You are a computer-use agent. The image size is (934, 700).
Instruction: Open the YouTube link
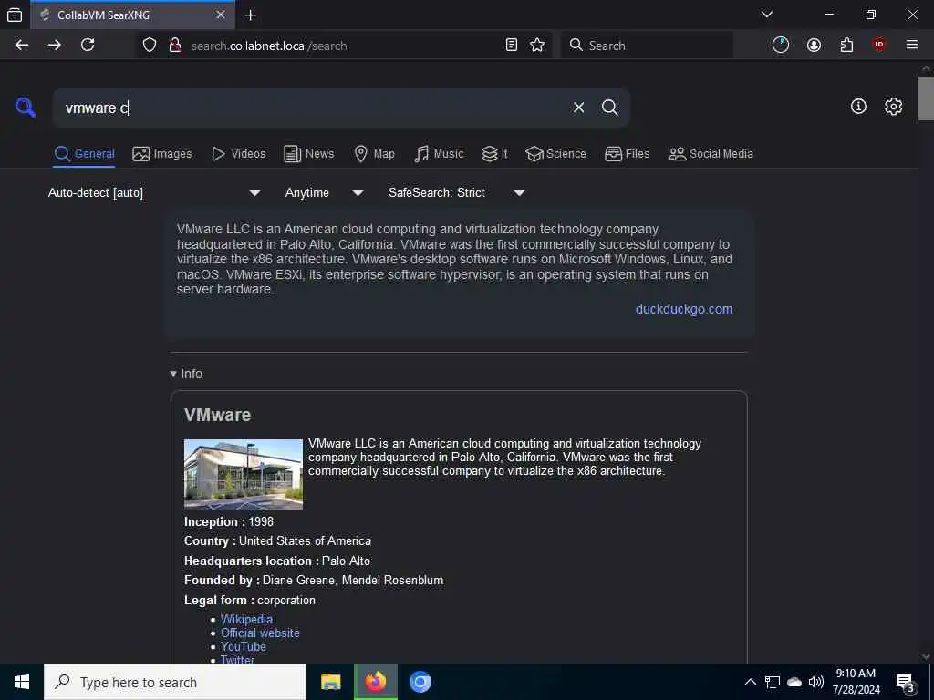243,646
